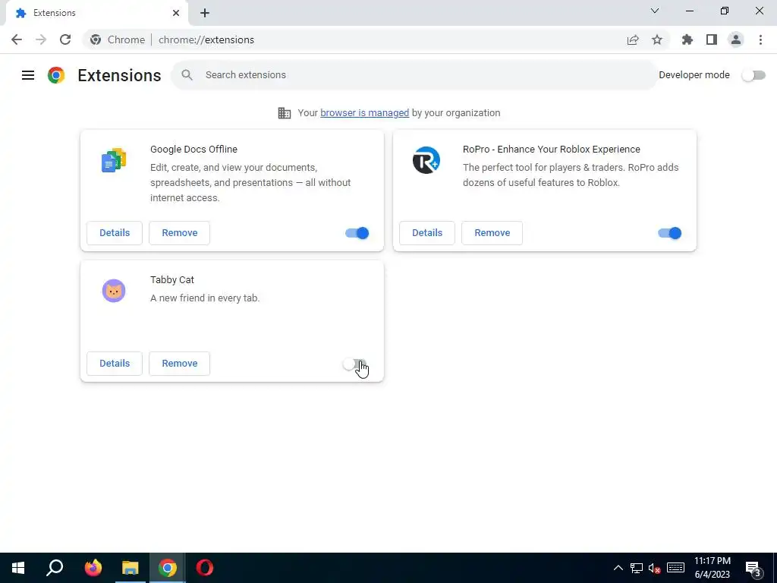The image size is (777, 583).
Task: Open the touch keyboard tray icon
Action: (675, 568)
